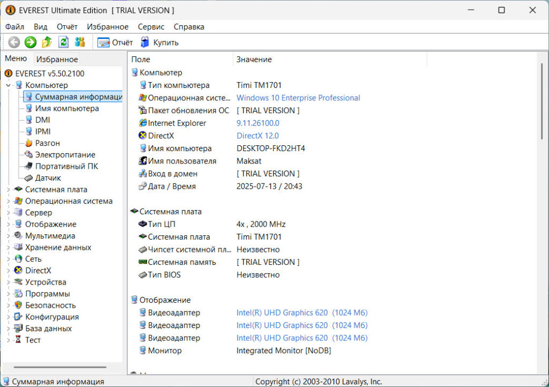Expand the Системная плата tree node

tap(8, 190)
